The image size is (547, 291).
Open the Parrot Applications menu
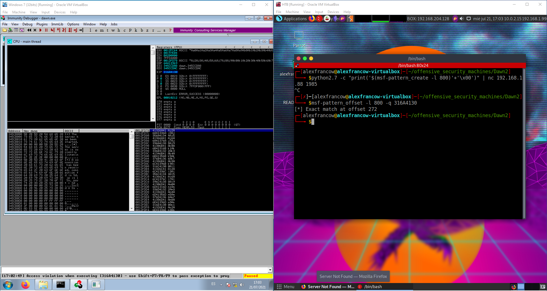291,19
